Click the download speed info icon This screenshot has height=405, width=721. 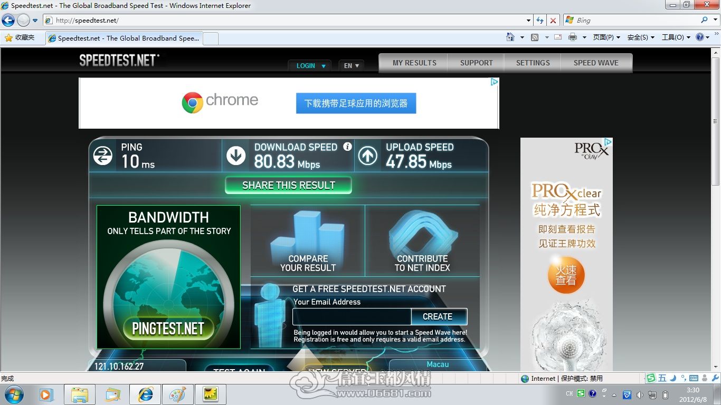[347, 147]
